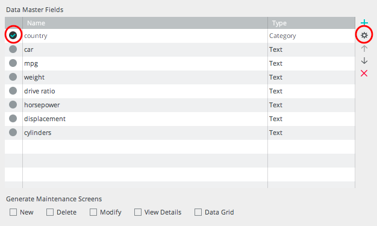This screenshot has height=226, width=377.
Task: Click the country field name
Action: [36, 36]
